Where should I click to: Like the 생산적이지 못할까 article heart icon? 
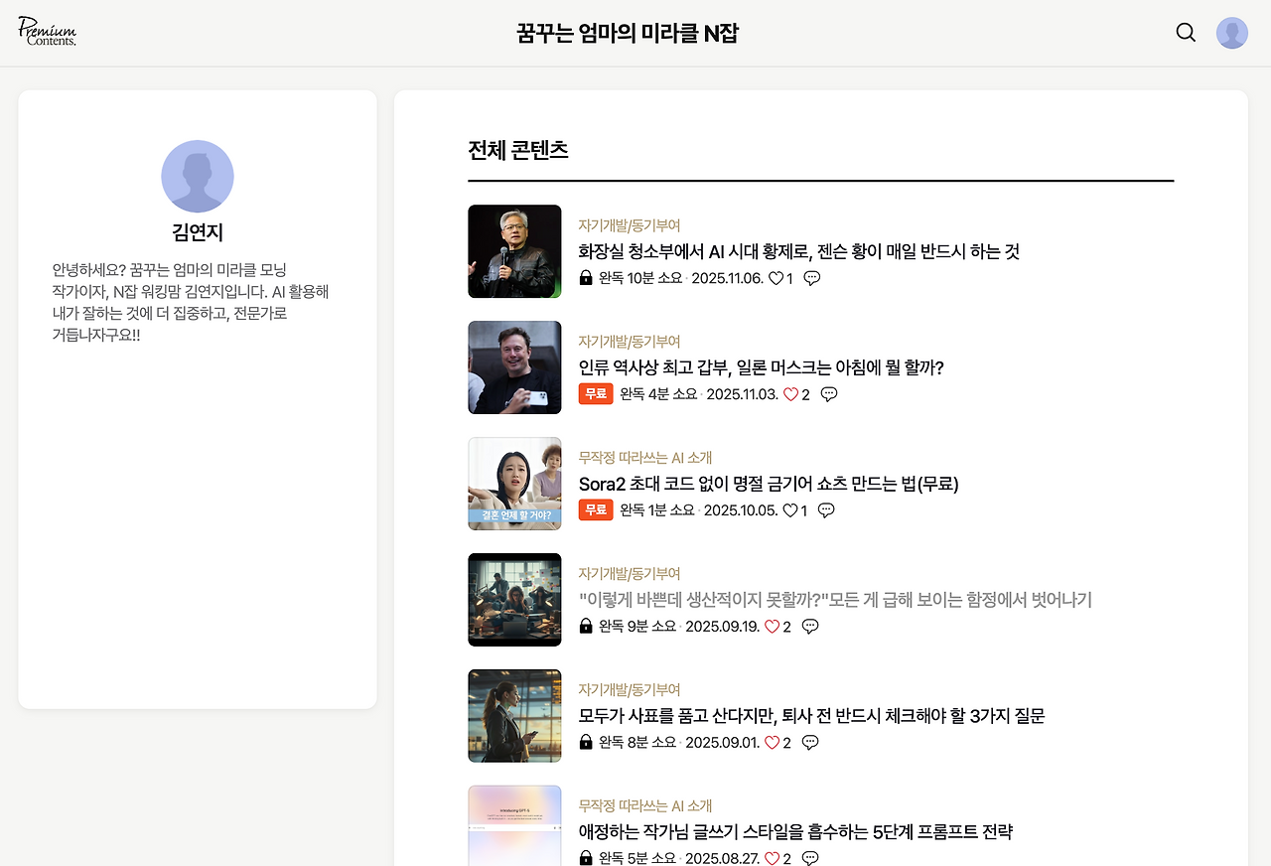(x=772, y=627)
